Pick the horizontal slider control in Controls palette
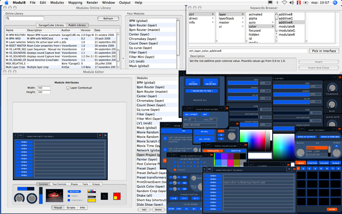The image size is (342, 214). click(x=26, y=189)
